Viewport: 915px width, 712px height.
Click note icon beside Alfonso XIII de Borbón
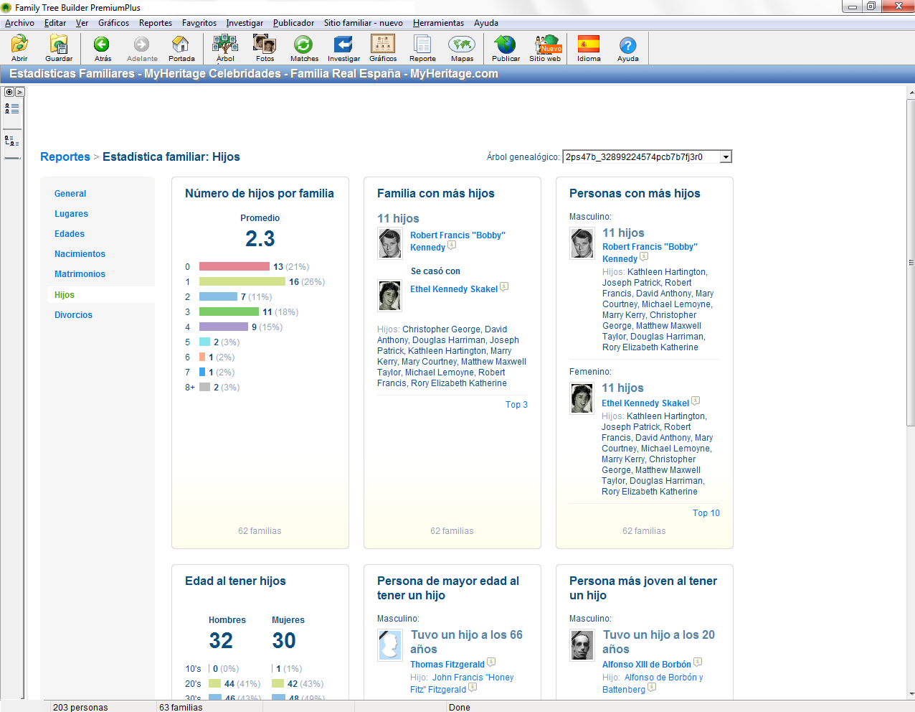pos(698,662)
